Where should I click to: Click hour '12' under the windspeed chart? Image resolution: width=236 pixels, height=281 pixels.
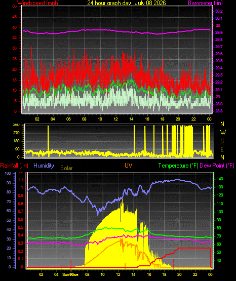pos(115,119)
